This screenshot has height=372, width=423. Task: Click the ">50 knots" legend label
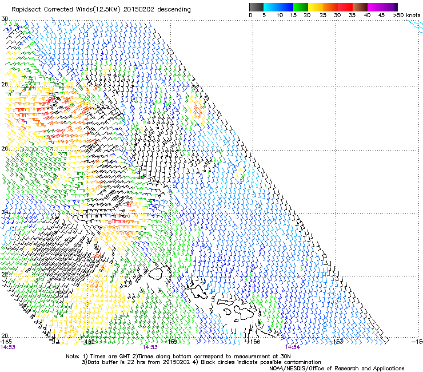(x=406, y=15)
